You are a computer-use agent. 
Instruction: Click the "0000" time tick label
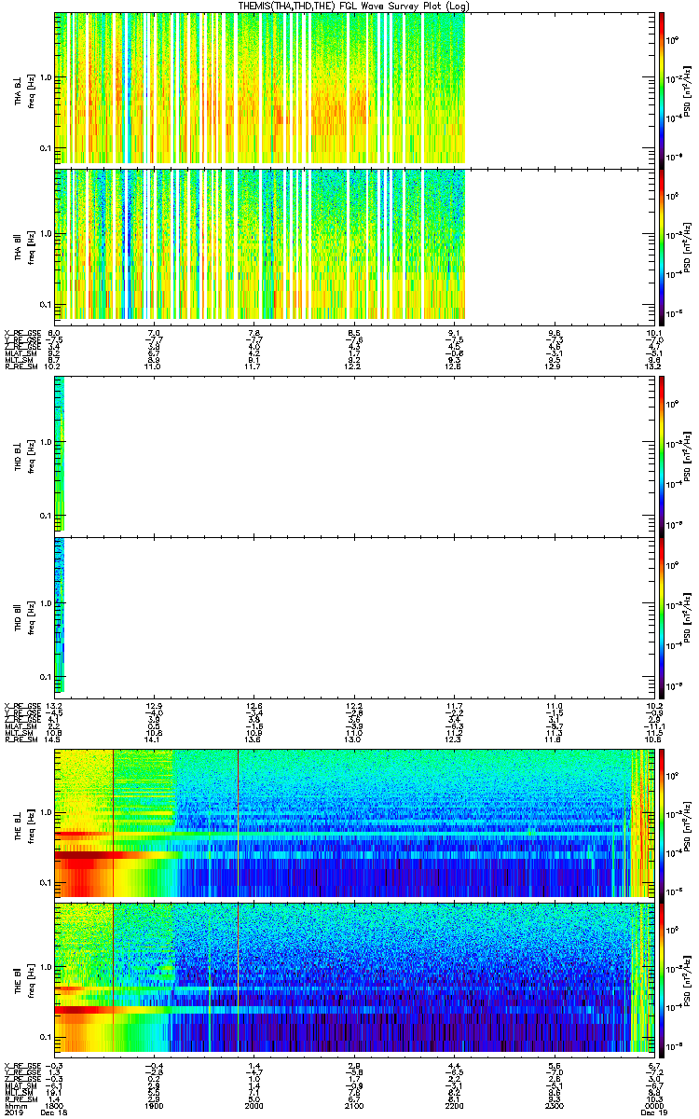coord(653,1106)
